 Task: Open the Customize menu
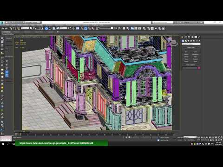(x=86, y=25)
